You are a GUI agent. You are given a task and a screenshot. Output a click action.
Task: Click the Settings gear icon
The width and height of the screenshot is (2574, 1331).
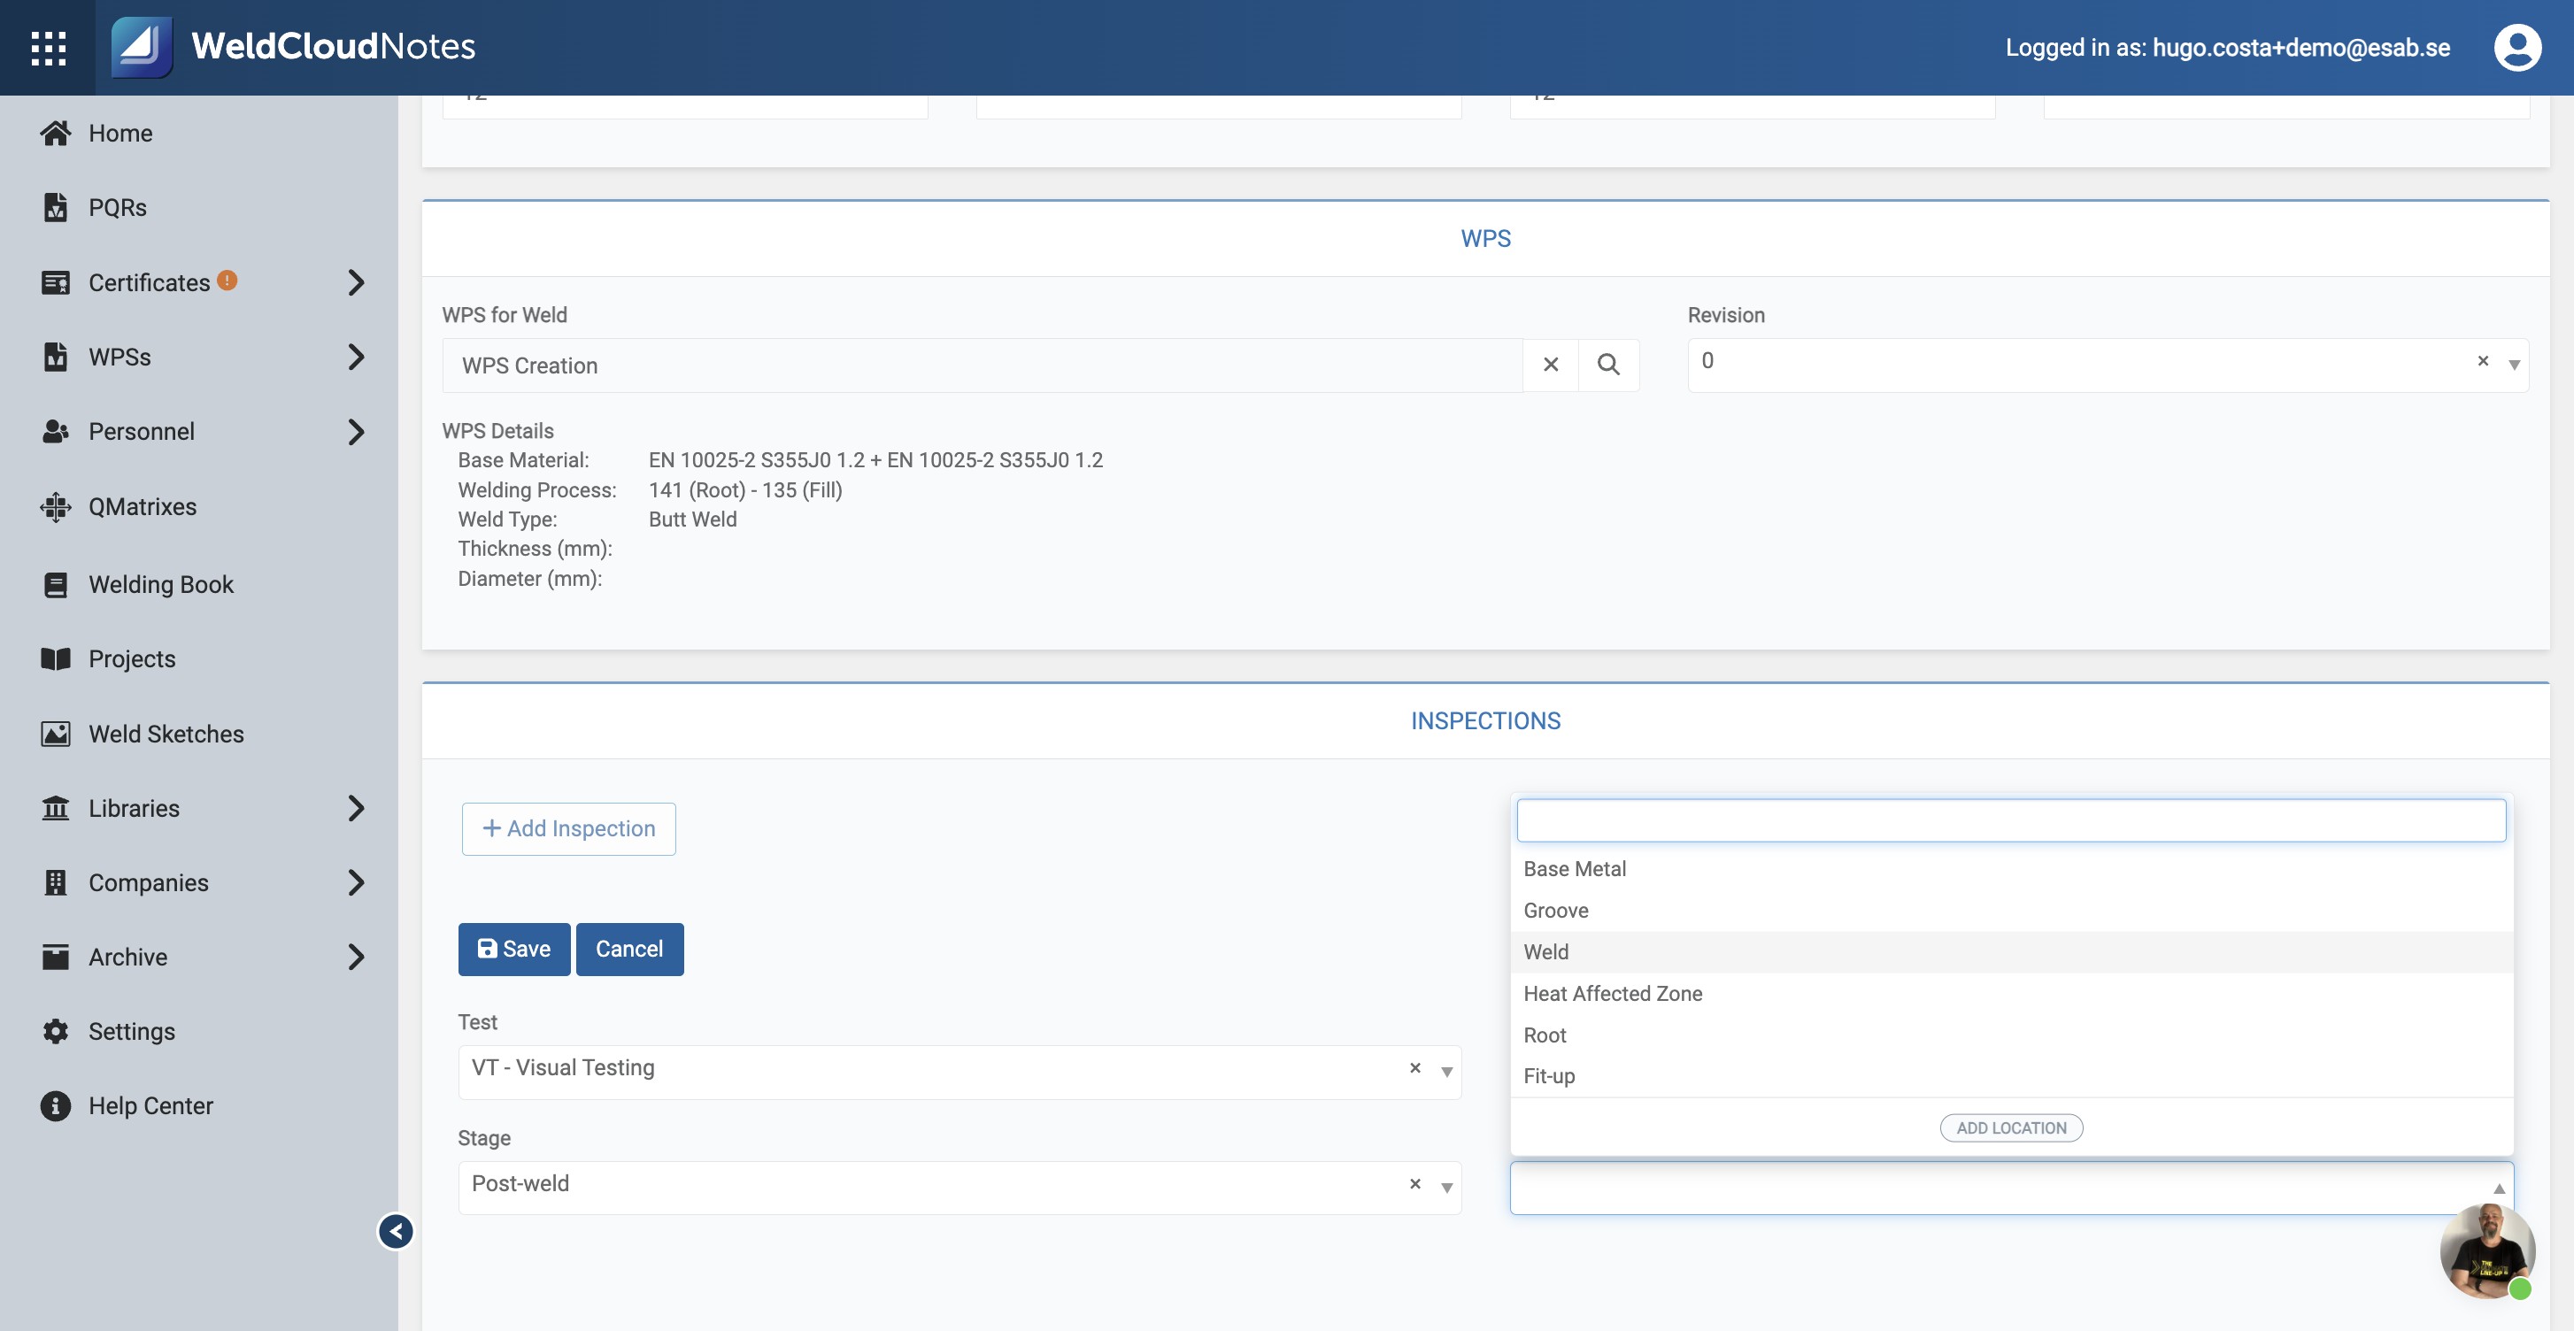(56, 1031)
